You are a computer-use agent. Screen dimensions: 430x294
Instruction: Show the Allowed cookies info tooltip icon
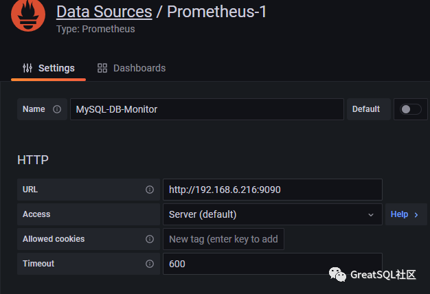(149, 239)
